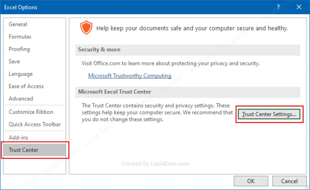Select the Trust Center category

coord(24,150)
